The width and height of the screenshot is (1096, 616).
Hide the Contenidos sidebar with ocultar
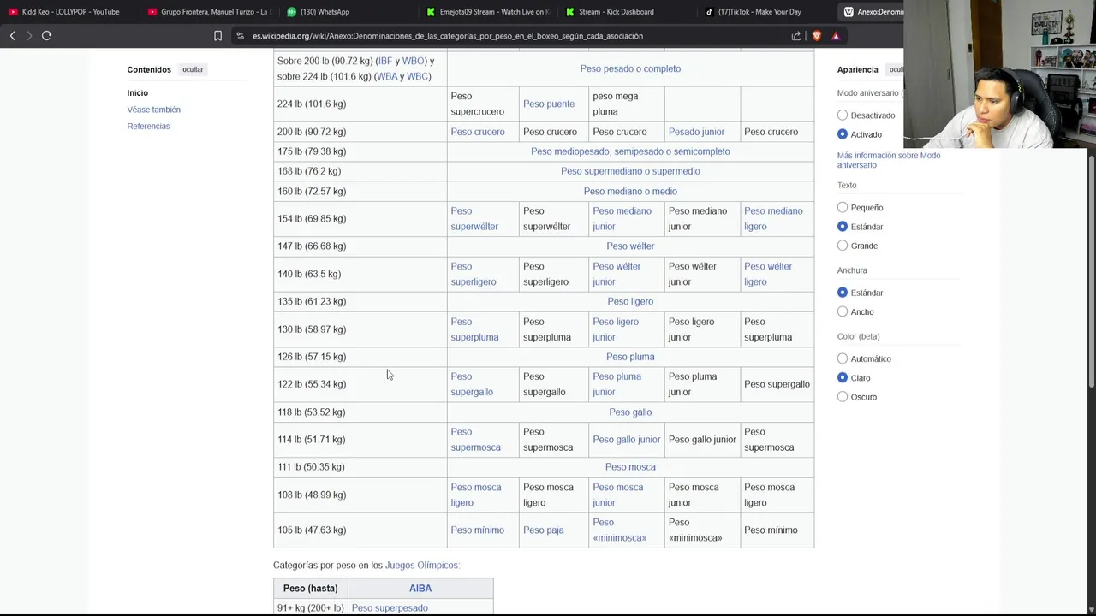(x=193, y=69)
